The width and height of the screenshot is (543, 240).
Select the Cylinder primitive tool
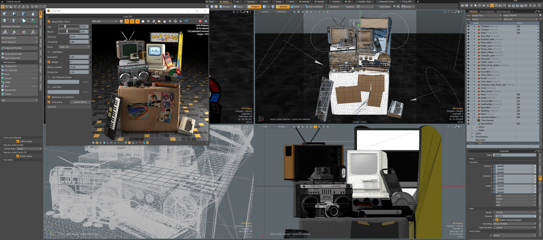pos(24,14)
